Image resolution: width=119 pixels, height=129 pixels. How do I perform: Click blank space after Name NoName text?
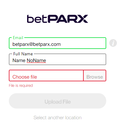(x=75, y=61)
